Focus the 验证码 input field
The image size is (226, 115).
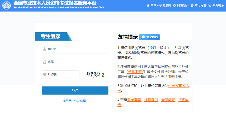point(62,75)
